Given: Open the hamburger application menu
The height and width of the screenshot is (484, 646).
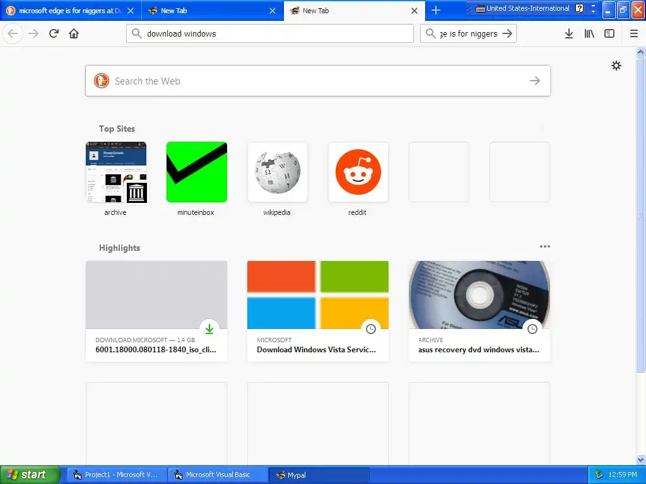Looking at the screenshot, I should (x=634, y=33).
